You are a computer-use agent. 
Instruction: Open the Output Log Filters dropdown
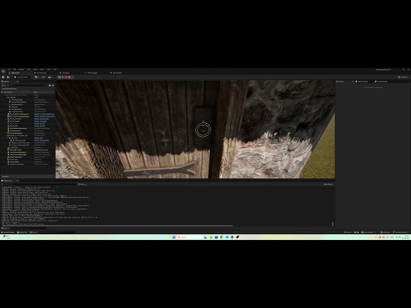coord(82,184)
